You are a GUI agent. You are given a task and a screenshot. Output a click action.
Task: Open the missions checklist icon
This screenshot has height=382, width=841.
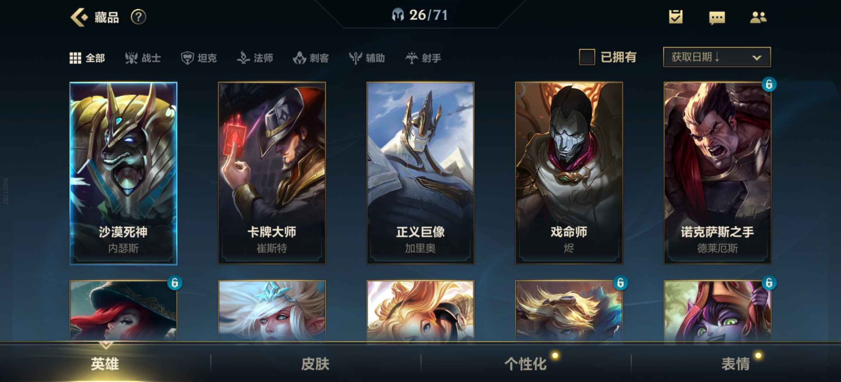[676, 17]
